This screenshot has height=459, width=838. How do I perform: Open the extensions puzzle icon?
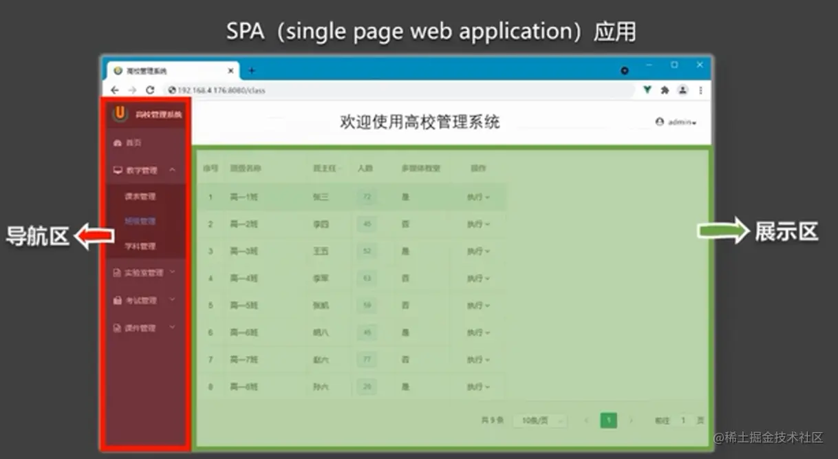click(x=665, y=90)
